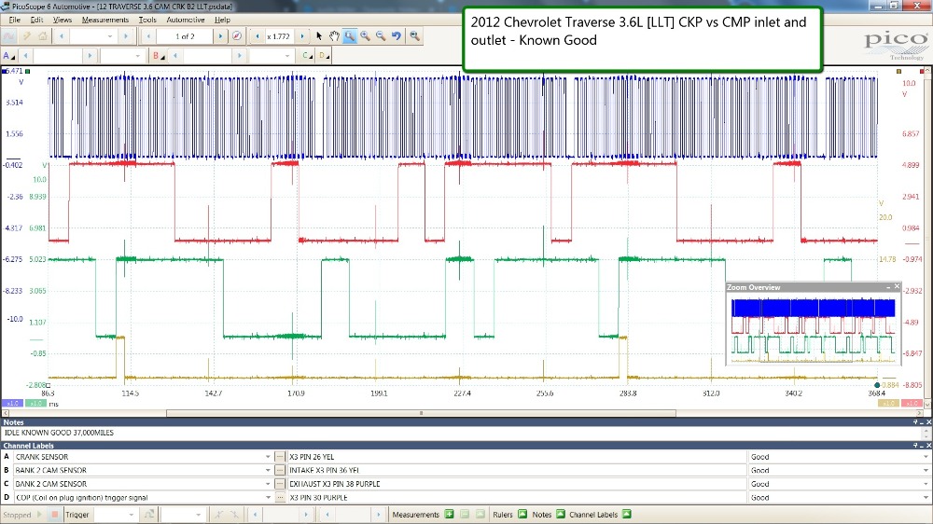Screen dimensions: 933x524
Task: Toggle the Notes panel visibility
Action: pos(560,515)
